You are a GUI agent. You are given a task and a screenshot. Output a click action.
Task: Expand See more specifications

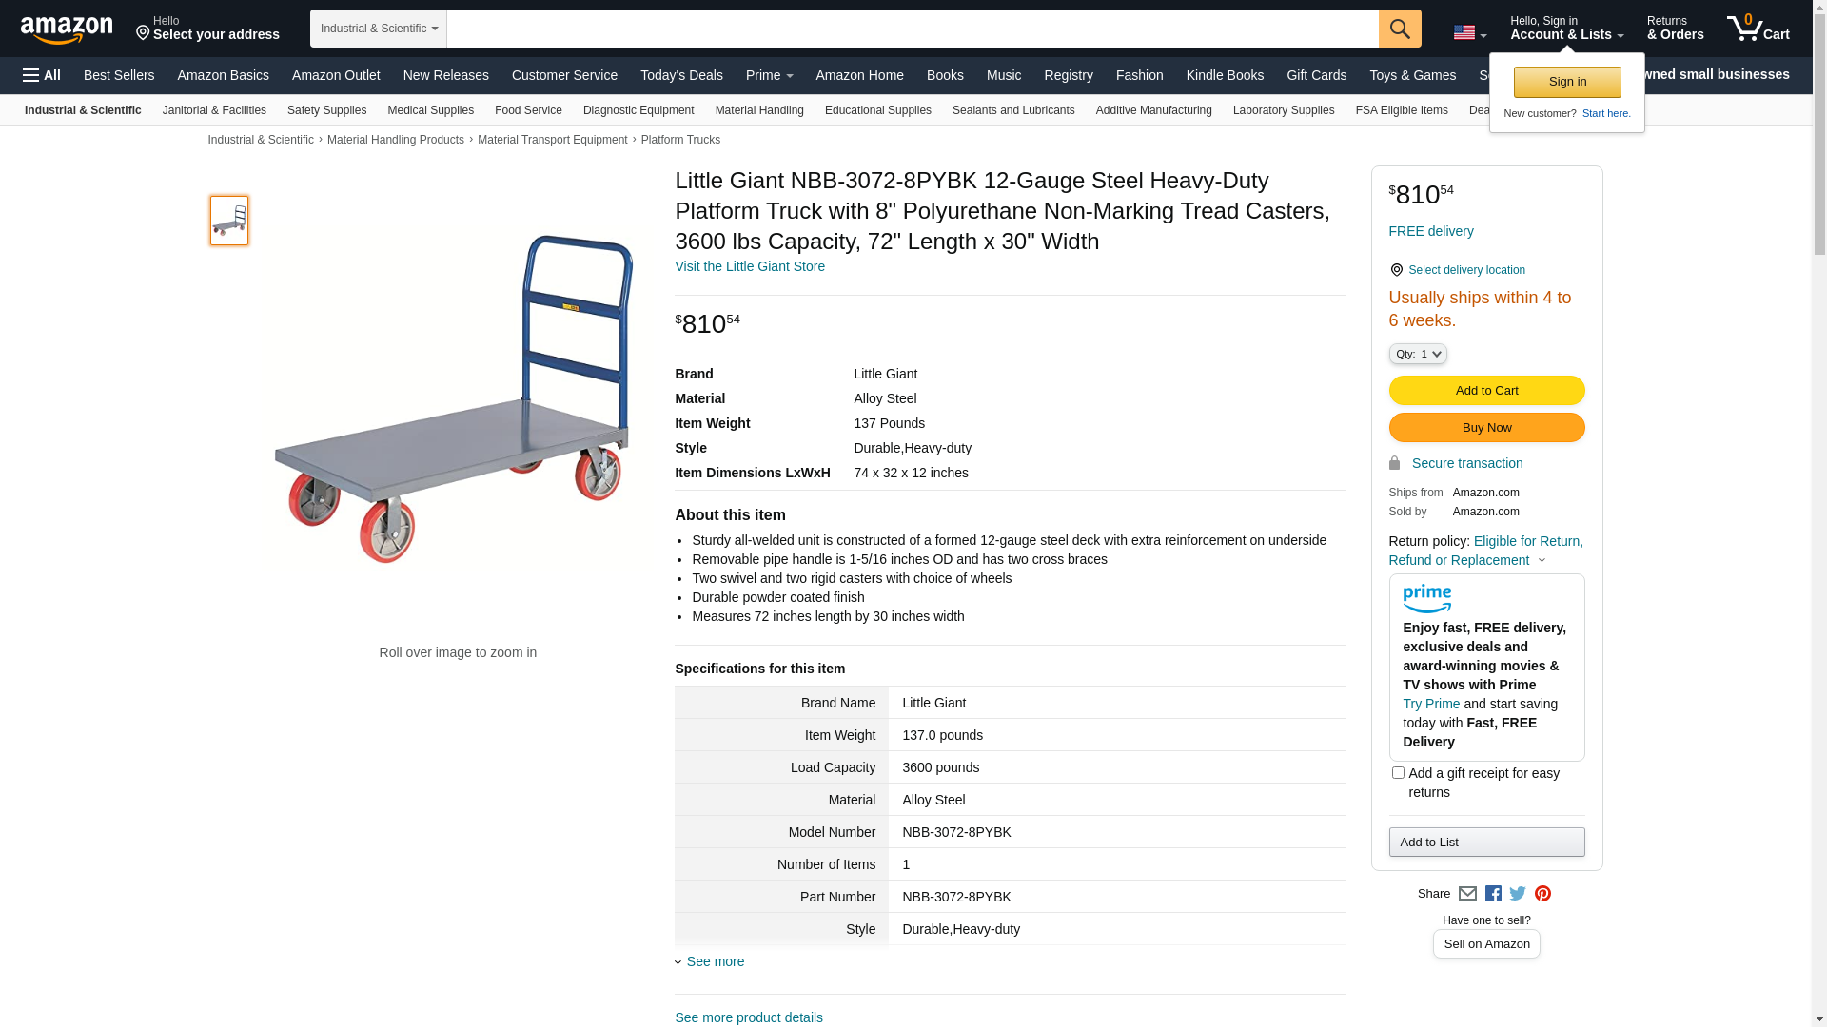(715, 961)
